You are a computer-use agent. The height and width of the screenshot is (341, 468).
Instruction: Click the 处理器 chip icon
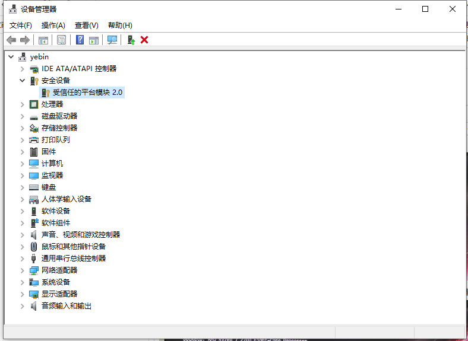pos(34,104)
